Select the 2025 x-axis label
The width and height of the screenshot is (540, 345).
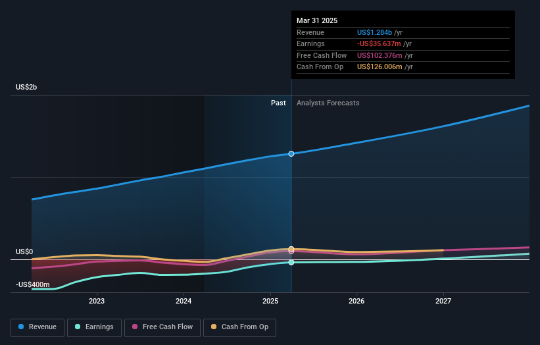(x=270, y=302)
